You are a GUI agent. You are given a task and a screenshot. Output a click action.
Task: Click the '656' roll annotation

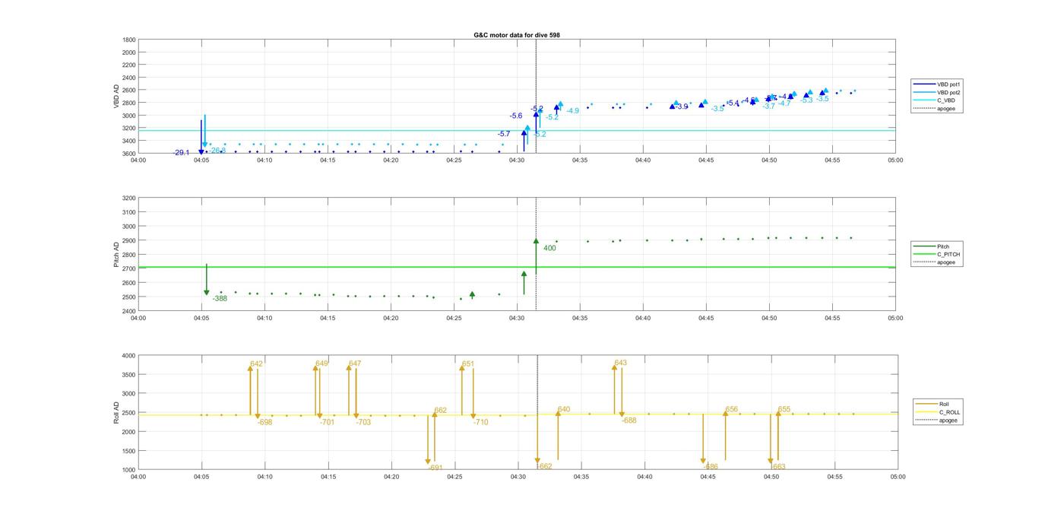[x=732, y=410]
